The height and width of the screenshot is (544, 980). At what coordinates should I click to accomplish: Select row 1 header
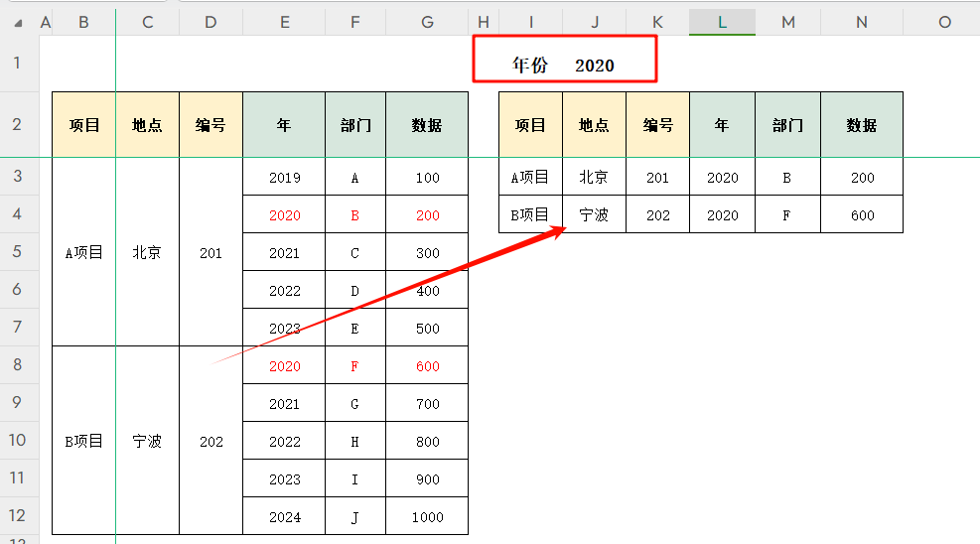[19, 64]
